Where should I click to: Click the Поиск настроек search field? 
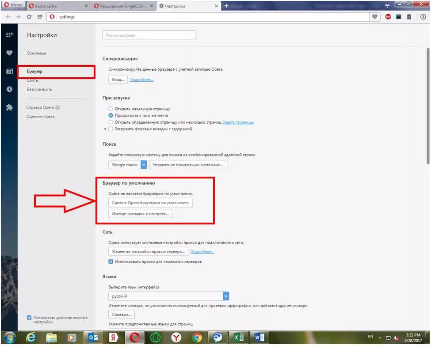(x=149, y=35)
